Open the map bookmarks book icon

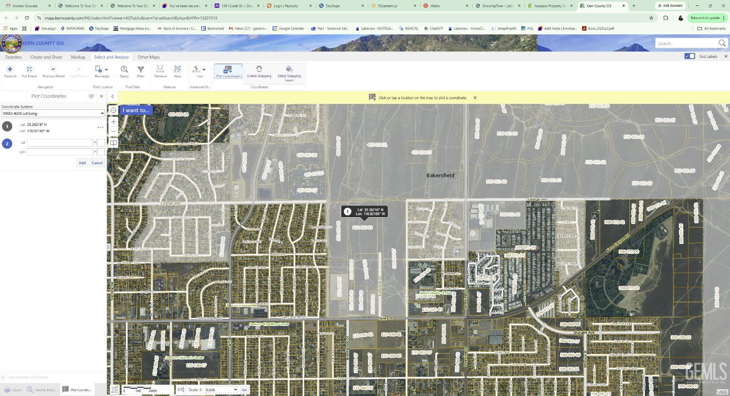coord(113,142)
